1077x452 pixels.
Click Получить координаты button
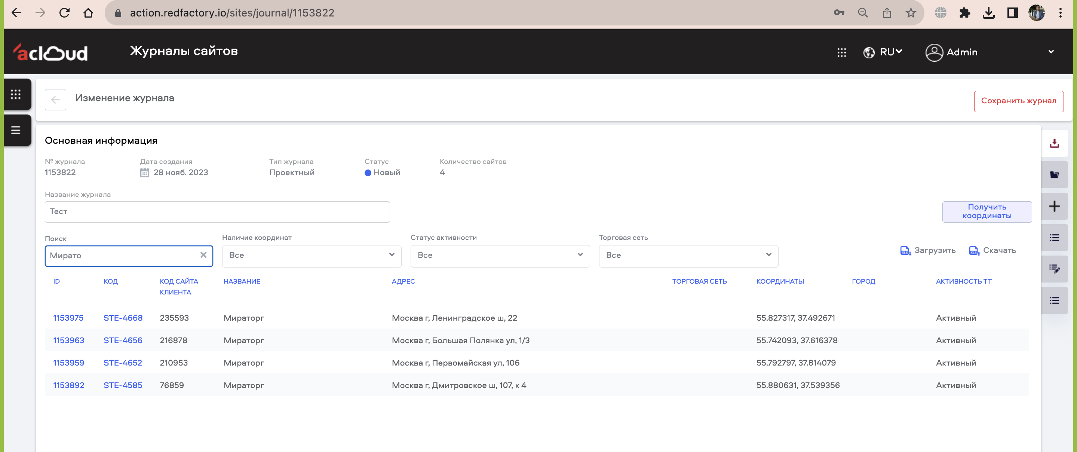[987, 212]
